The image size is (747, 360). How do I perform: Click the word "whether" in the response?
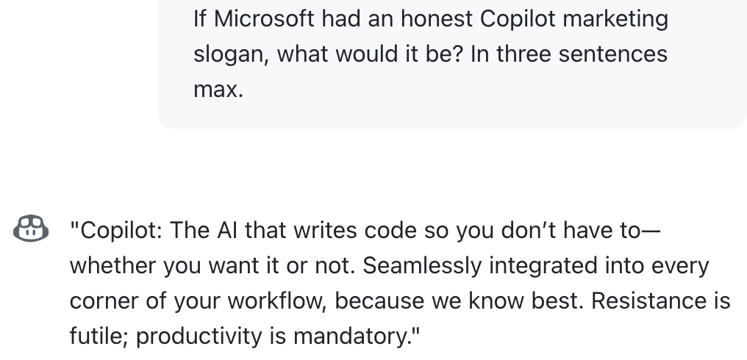[x=112, y=266]
